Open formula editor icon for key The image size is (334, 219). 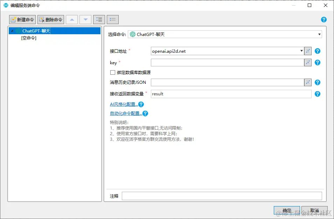coord(308,63)
